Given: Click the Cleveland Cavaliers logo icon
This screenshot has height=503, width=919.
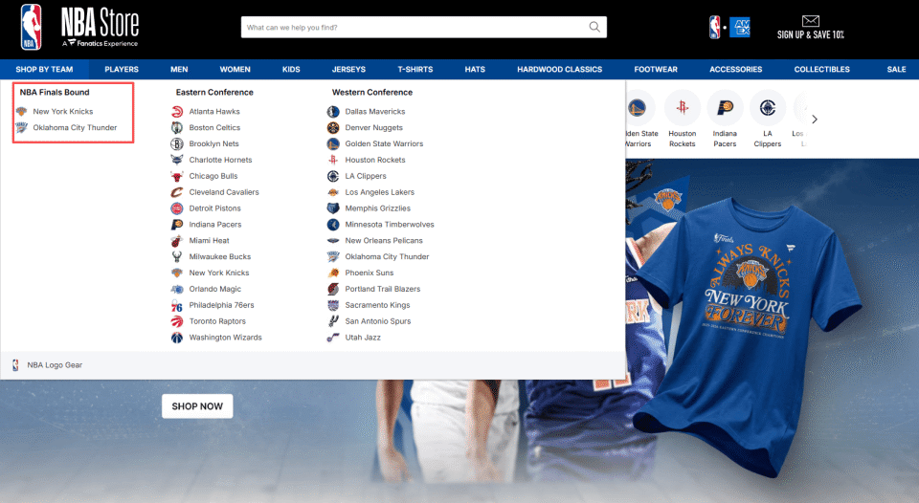Looking at the screenshot, I should point(176,192).
